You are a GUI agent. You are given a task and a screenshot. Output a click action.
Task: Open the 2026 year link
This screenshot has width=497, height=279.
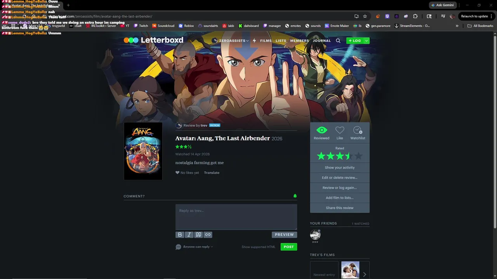[x=277, y=139]
